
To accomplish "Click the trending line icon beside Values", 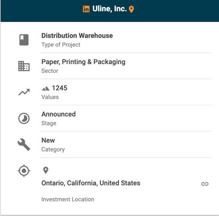I will (24, 92).
